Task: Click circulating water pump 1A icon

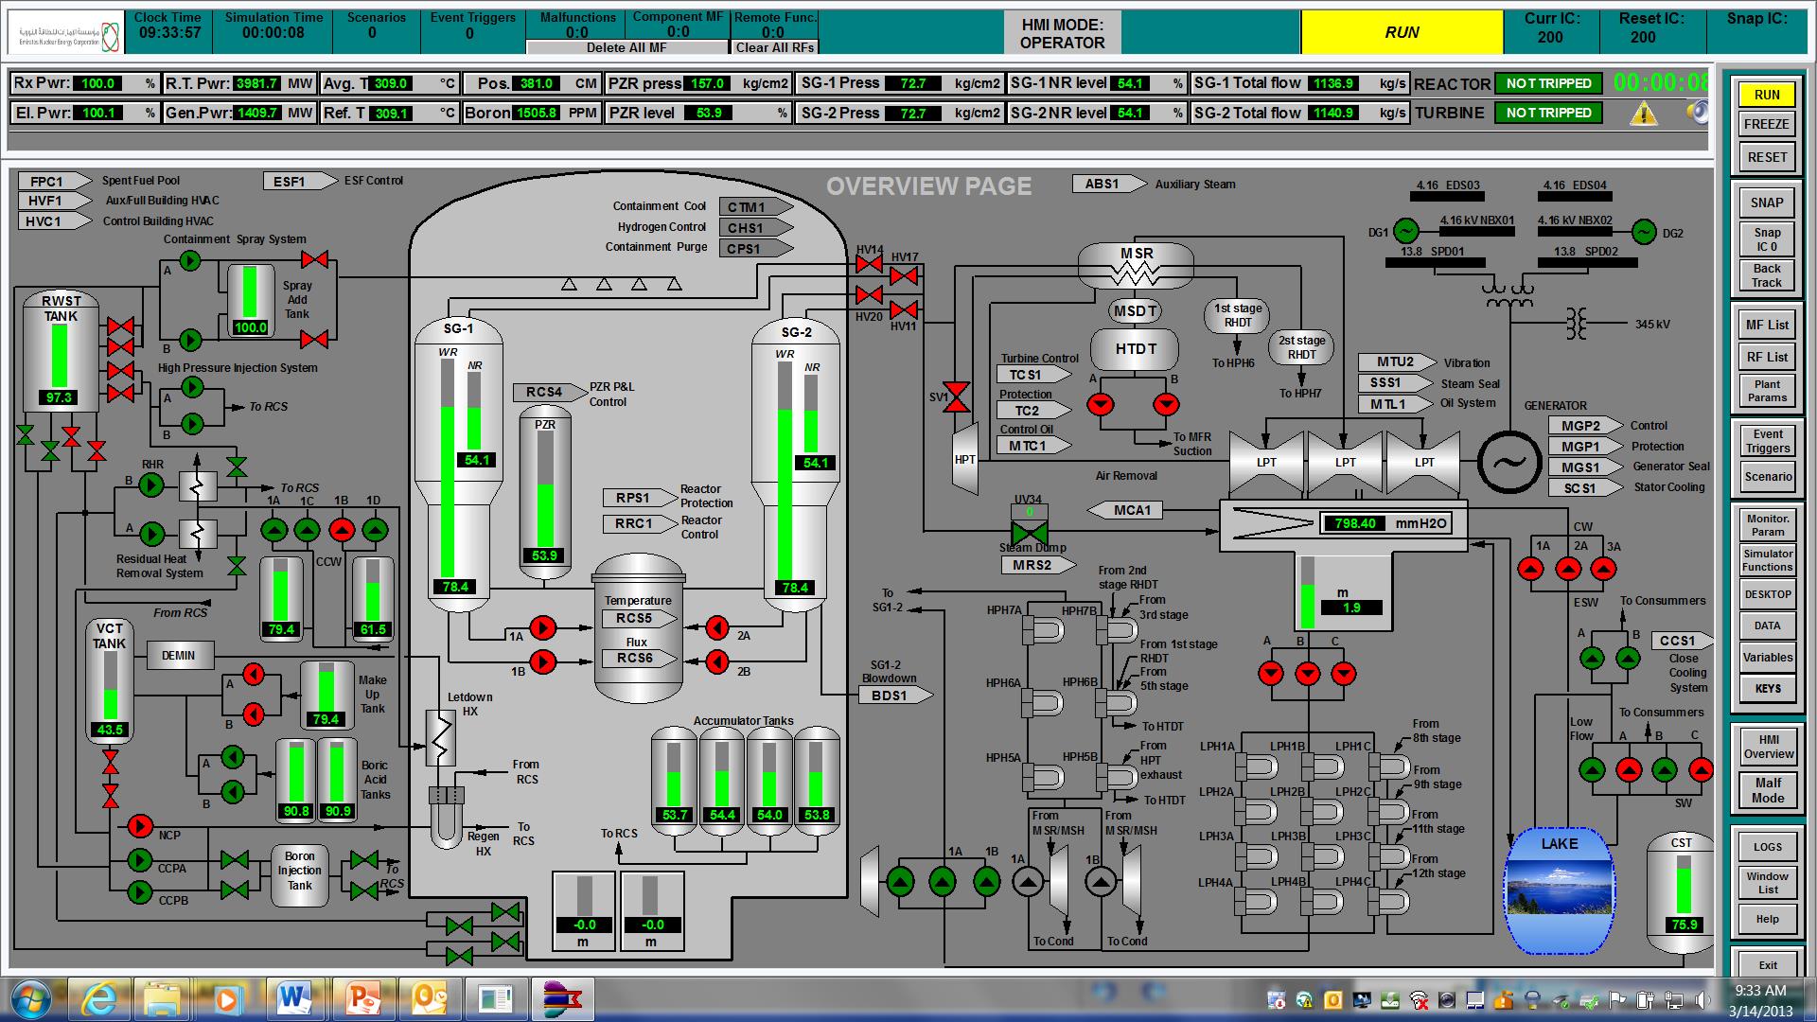Action: click(x=1531, y=569)
